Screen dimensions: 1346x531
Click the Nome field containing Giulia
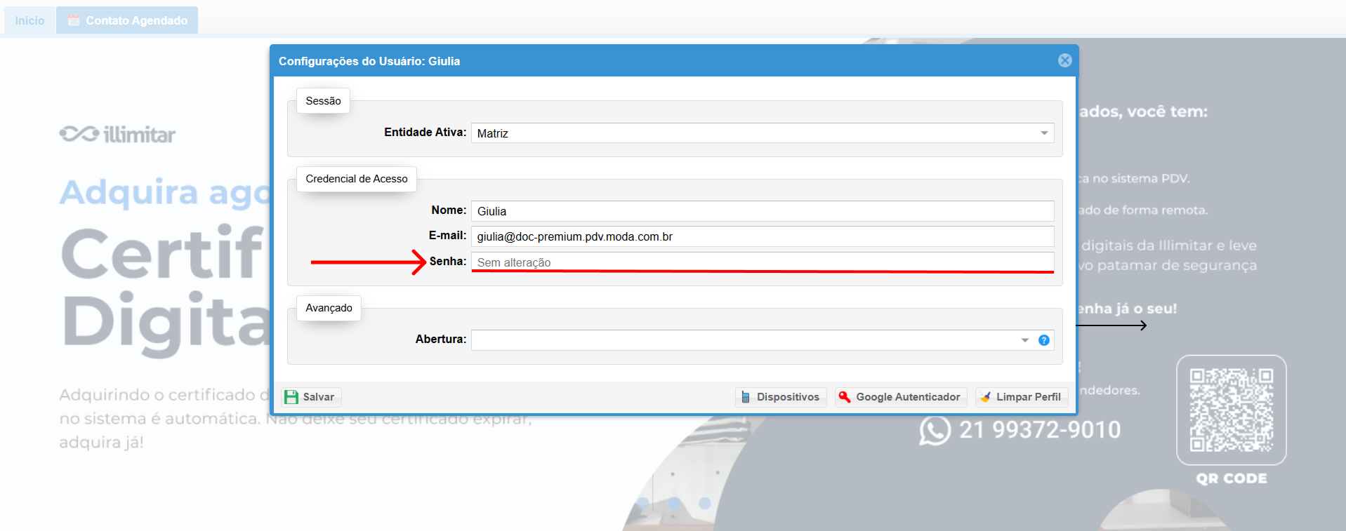coord(762,211)
